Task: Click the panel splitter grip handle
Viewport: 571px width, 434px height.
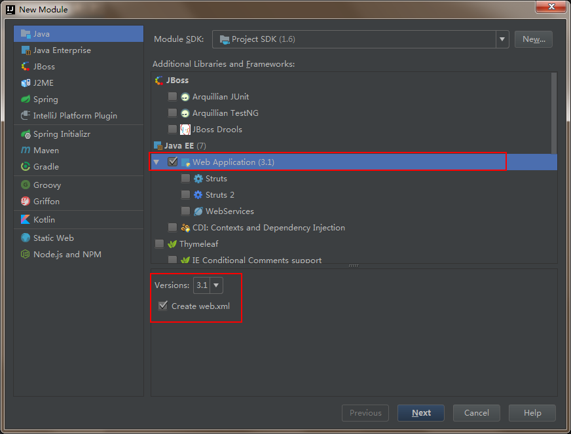Action: 354,265
